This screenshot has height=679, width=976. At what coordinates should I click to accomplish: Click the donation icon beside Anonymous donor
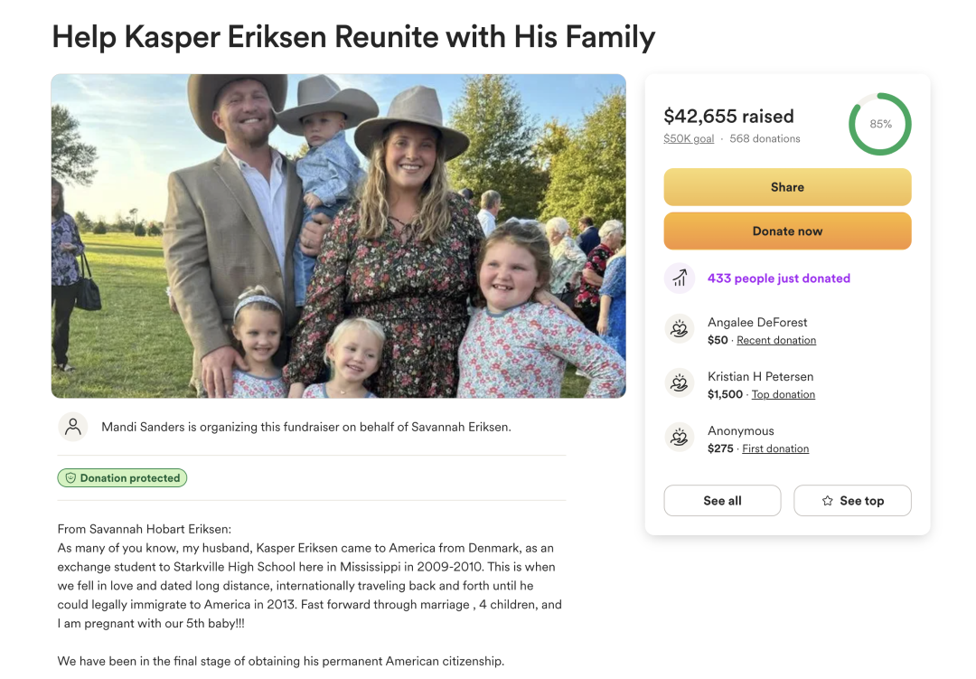pos(679,438)
